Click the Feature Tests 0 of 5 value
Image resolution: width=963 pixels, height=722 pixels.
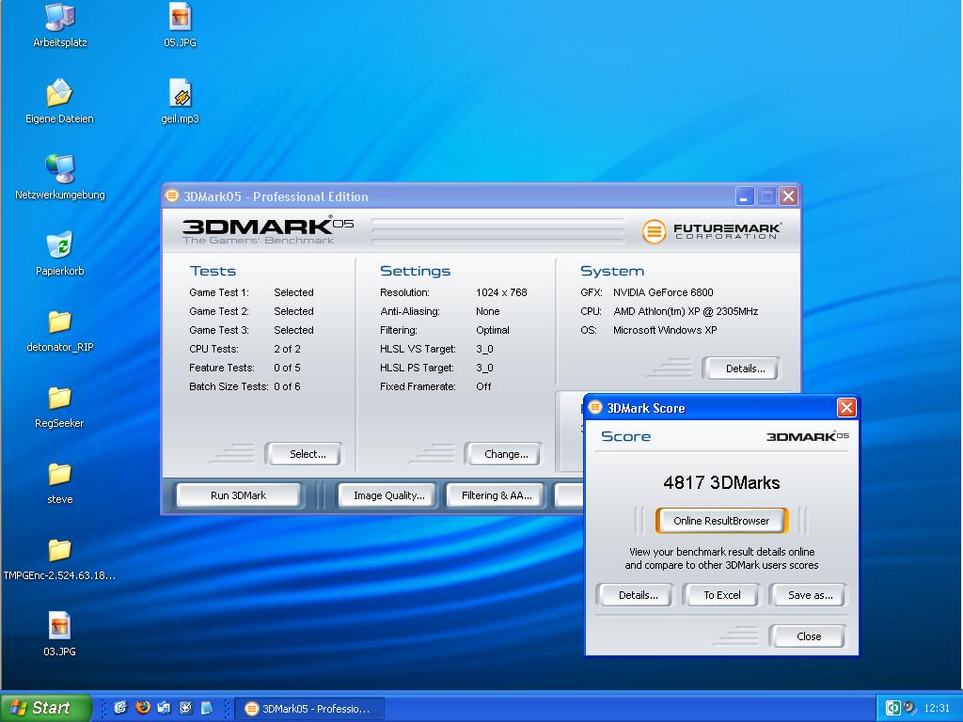click(x=287, y=368)
